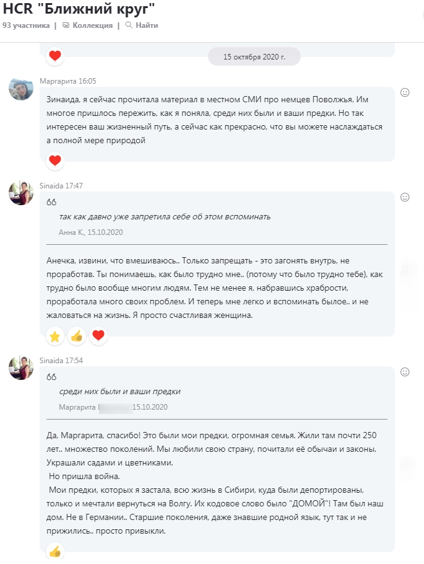The width and height of the screenshot is (424, 564).
Task: Click the Sinaida sender name at 17:47
Action: point(51,185)
